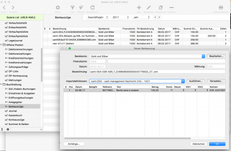Open Eröffnungsbuchungen
Screen dimensions: 231x151
[x=21, y=98]
